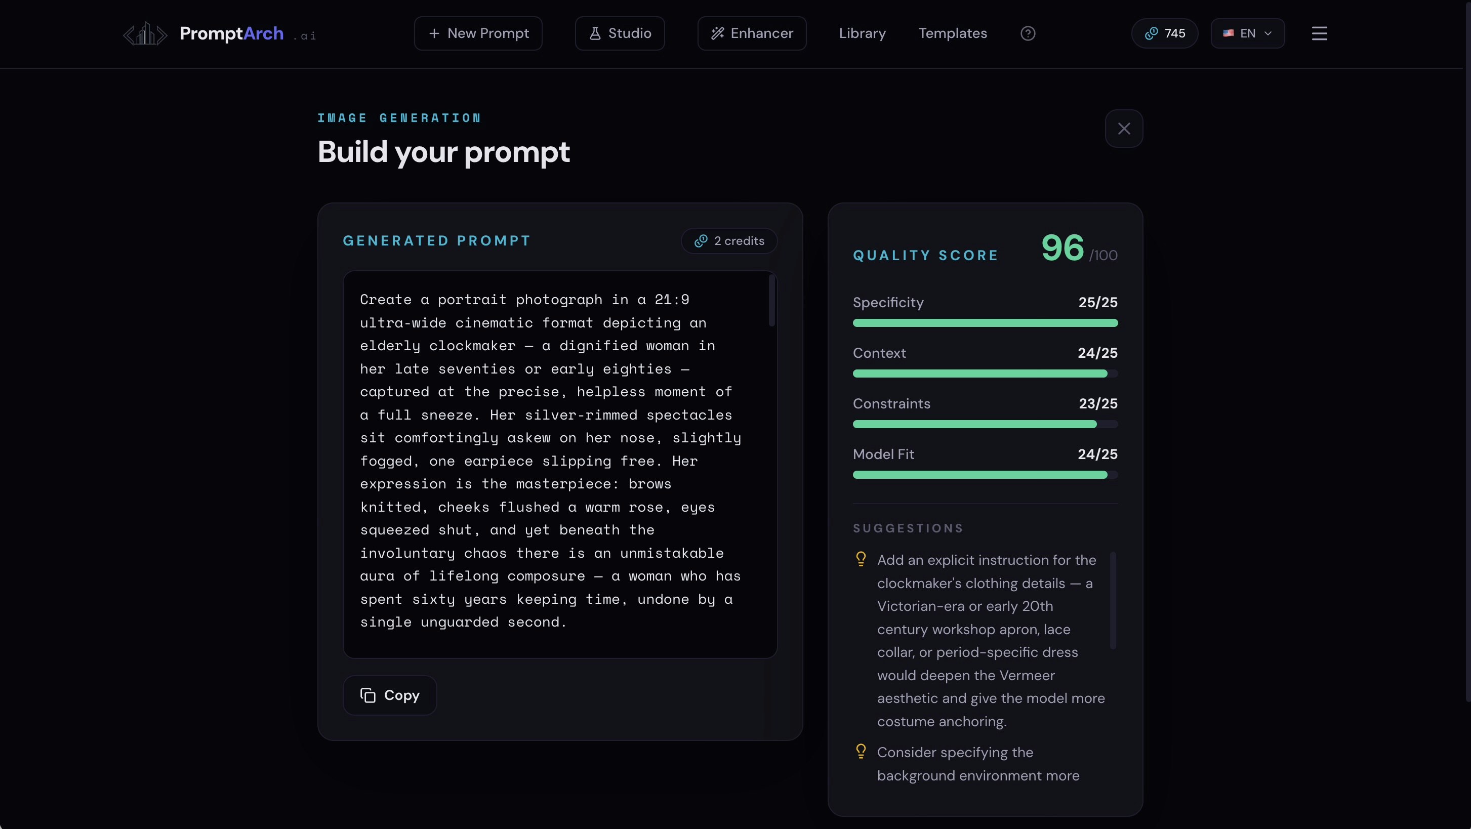The height and width of the screenshot is (829, 1471).
Task: Click the plus icon on New Prompt
Action: (435, 33)
